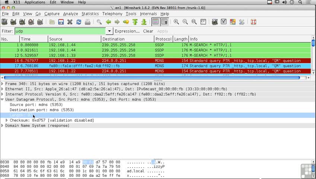This screenshot has width=316, height=179.
Task: Clear the display filter
Action: pyautogui.click(x=148, y=31)
